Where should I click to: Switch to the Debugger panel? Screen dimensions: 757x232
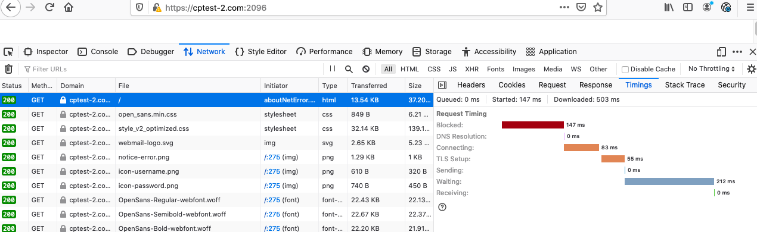click(151, 52)
